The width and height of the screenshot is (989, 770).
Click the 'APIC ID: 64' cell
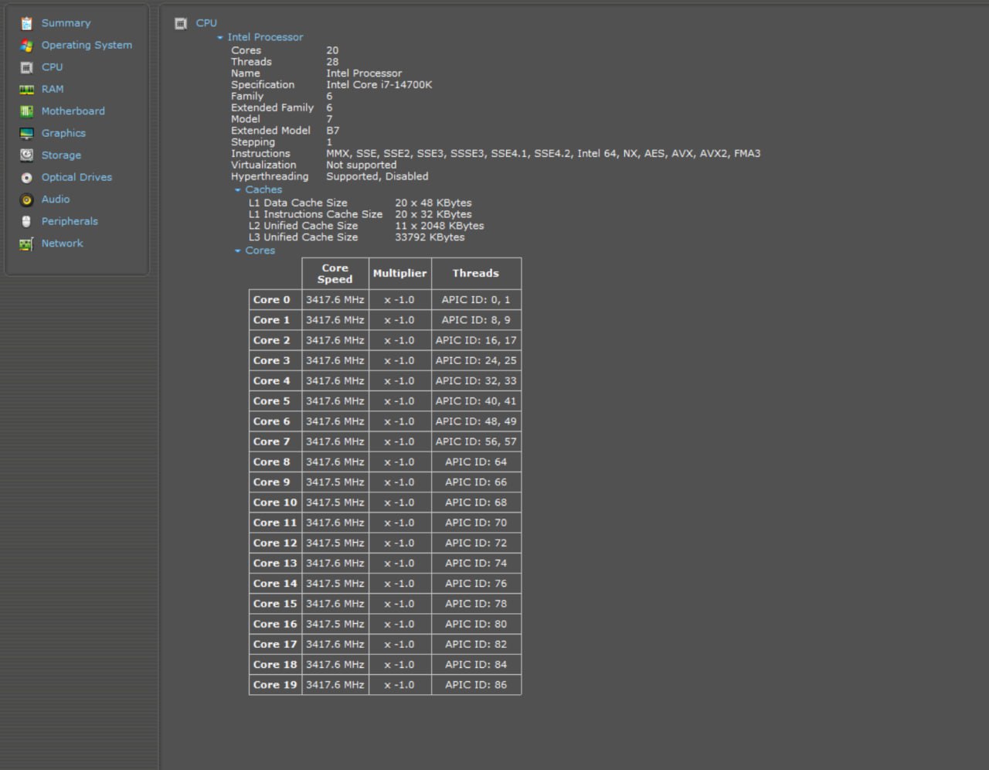click(x=476, y=462)
